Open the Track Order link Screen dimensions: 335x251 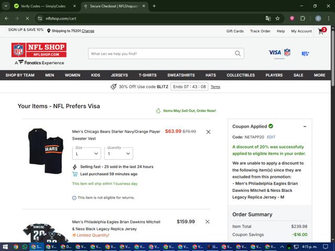coord(260,31)
